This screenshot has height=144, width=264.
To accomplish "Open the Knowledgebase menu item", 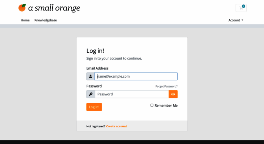I will (46, 20).
